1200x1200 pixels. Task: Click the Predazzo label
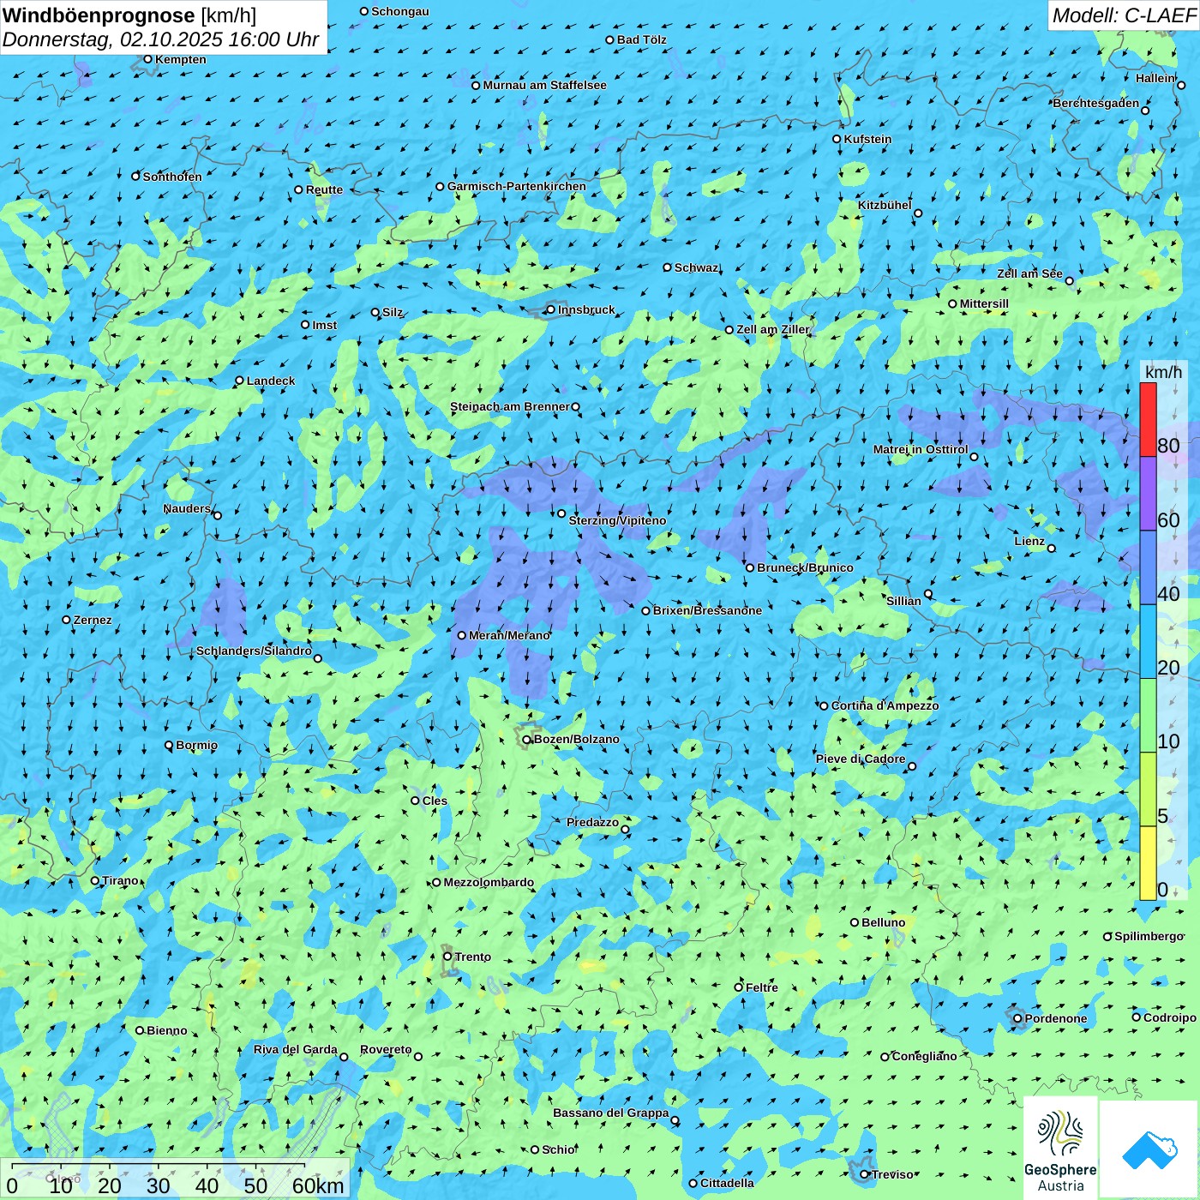592,822
